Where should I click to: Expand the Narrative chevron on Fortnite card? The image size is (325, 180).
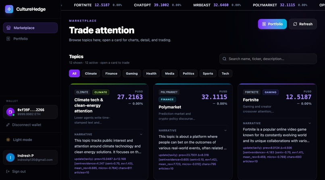coord(310,123)
